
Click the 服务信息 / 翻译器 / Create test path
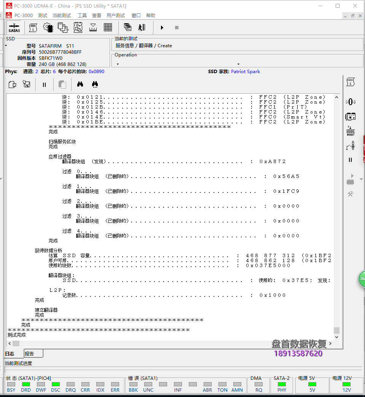click(x=143, y=46)
